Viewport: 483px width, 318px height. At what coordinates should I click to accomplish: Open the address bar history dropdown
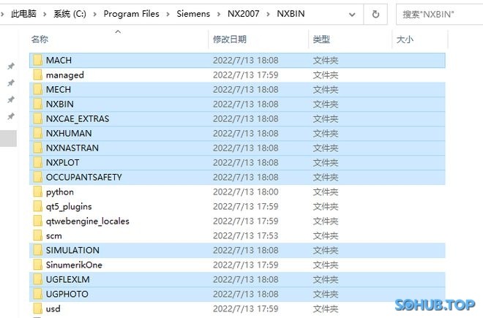352,14
